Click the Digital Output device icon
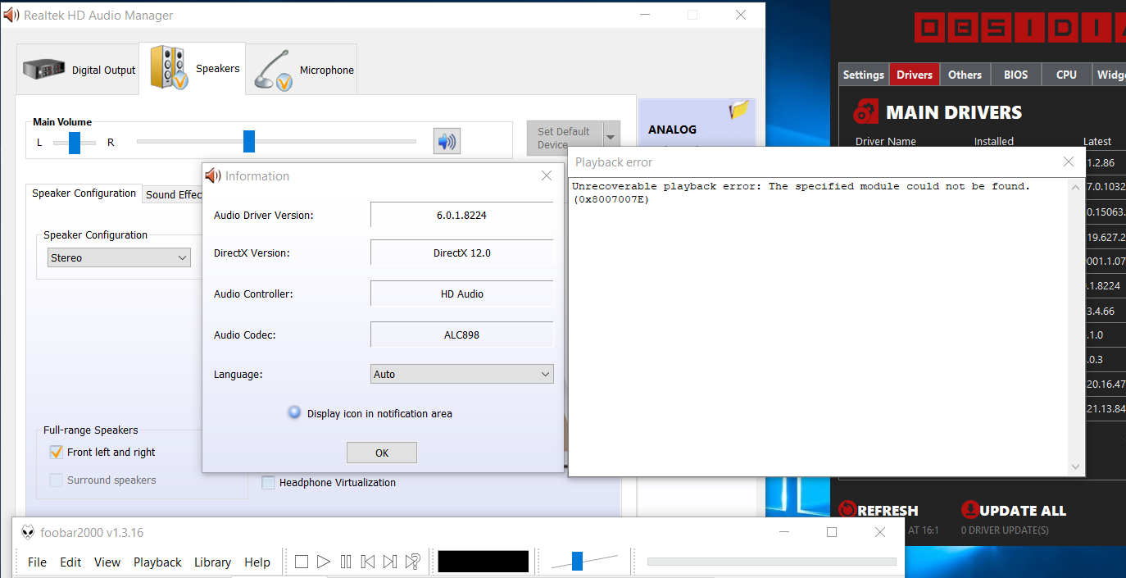This screenshot has width=1126, height=578. (43, 70)
